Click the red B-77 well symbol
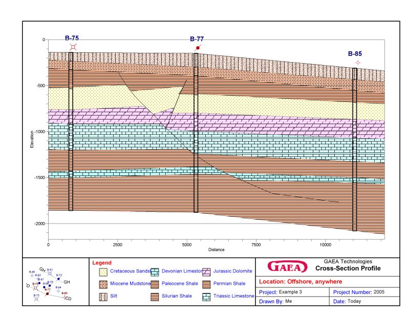Screen dimensions: 407x316 tap(198, 48)
